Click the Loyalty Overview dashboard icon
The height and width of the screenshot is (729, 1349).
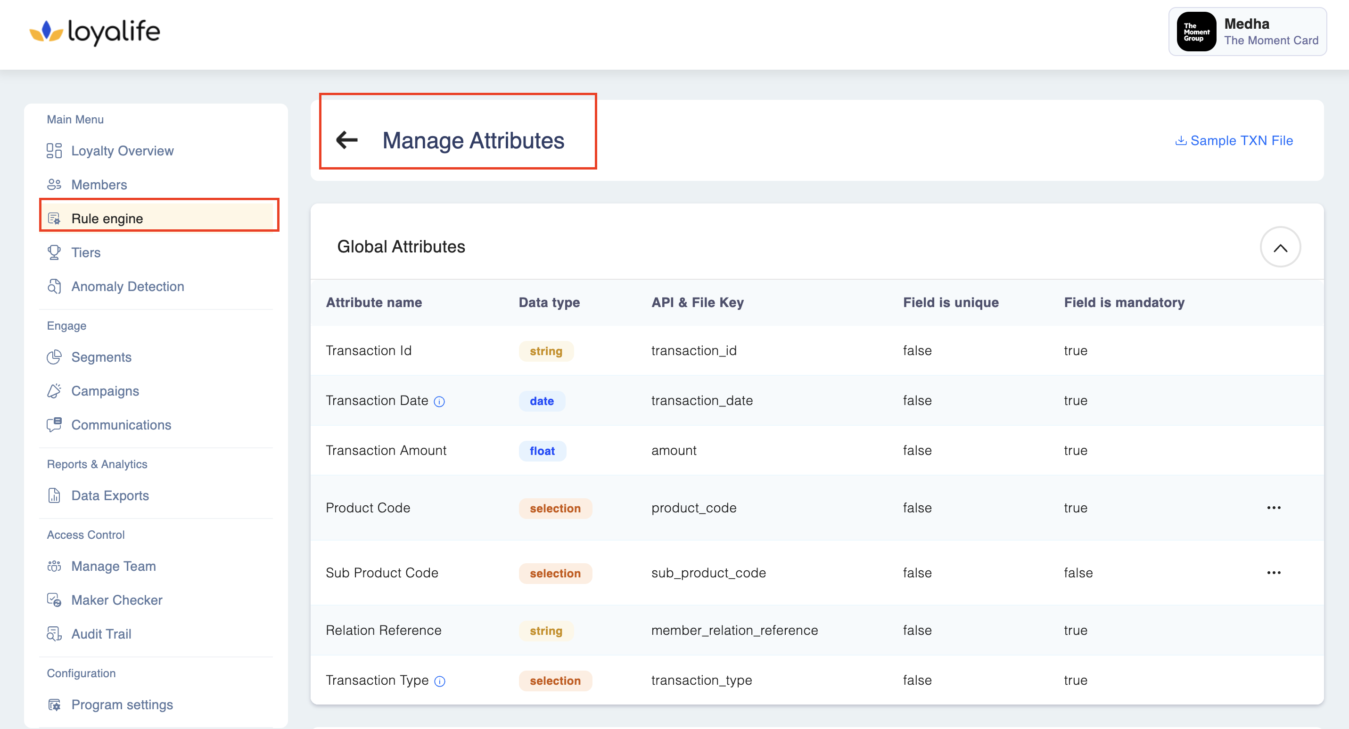[x=54, y=151]
